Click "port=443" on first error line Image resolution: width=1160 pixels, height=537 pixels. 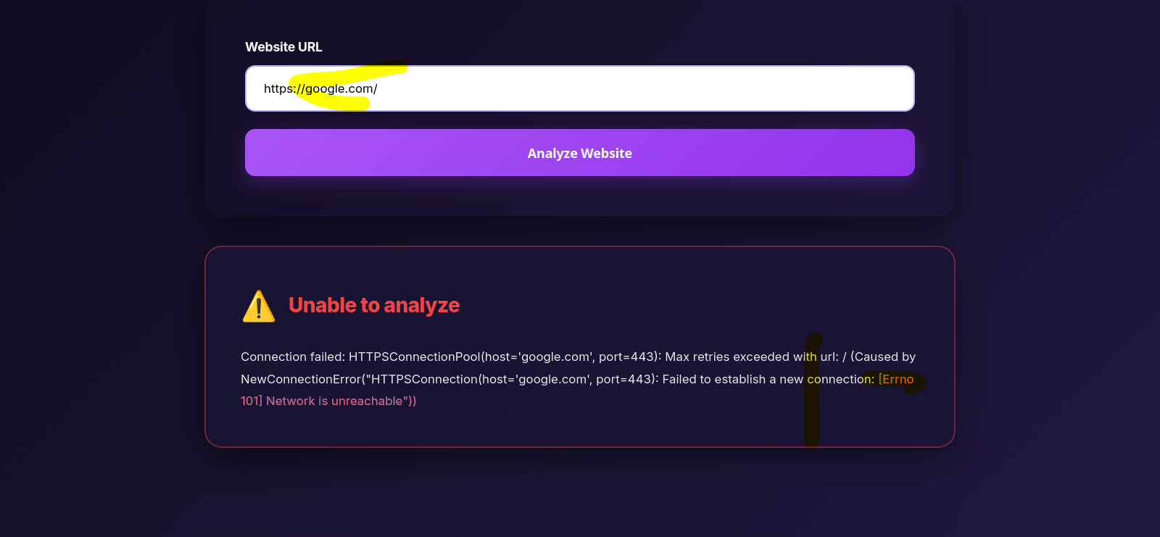627,357
